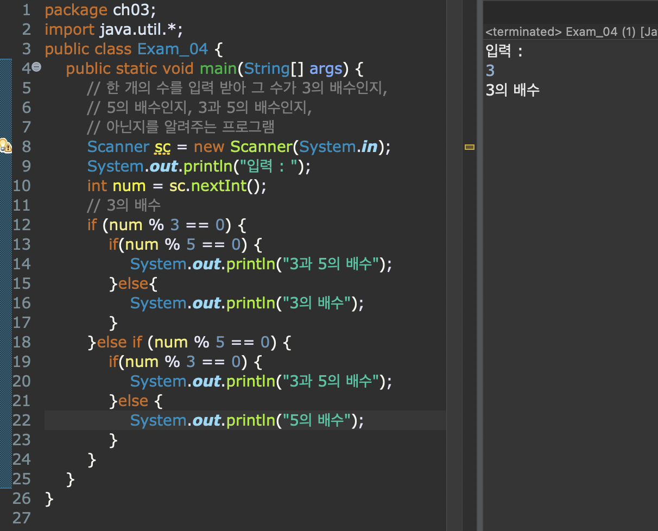
Task: Click line number 12 in the gutter
Action: point(22,225)
